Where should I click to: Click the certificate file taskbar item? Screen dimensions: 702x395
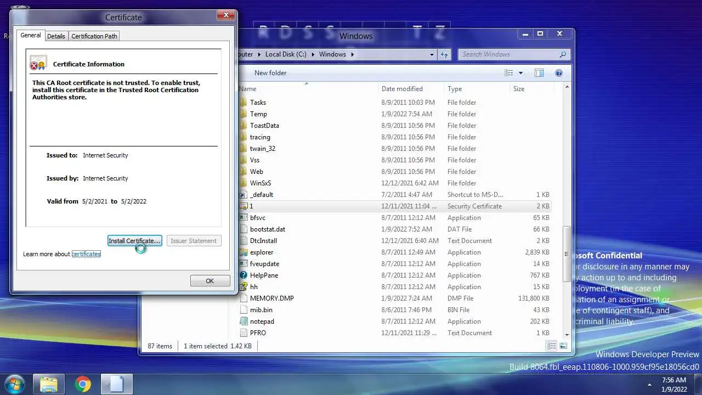117,384
